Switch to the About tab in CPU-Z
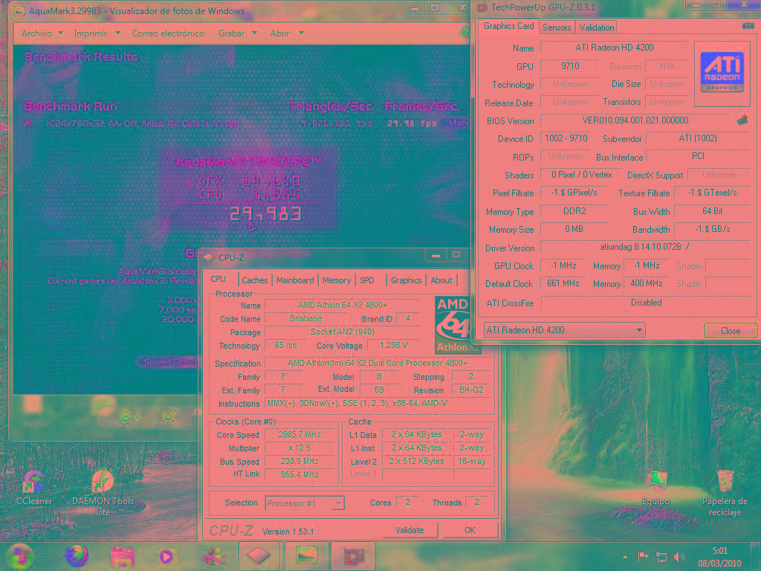The image size is (761, 571). 441,280
